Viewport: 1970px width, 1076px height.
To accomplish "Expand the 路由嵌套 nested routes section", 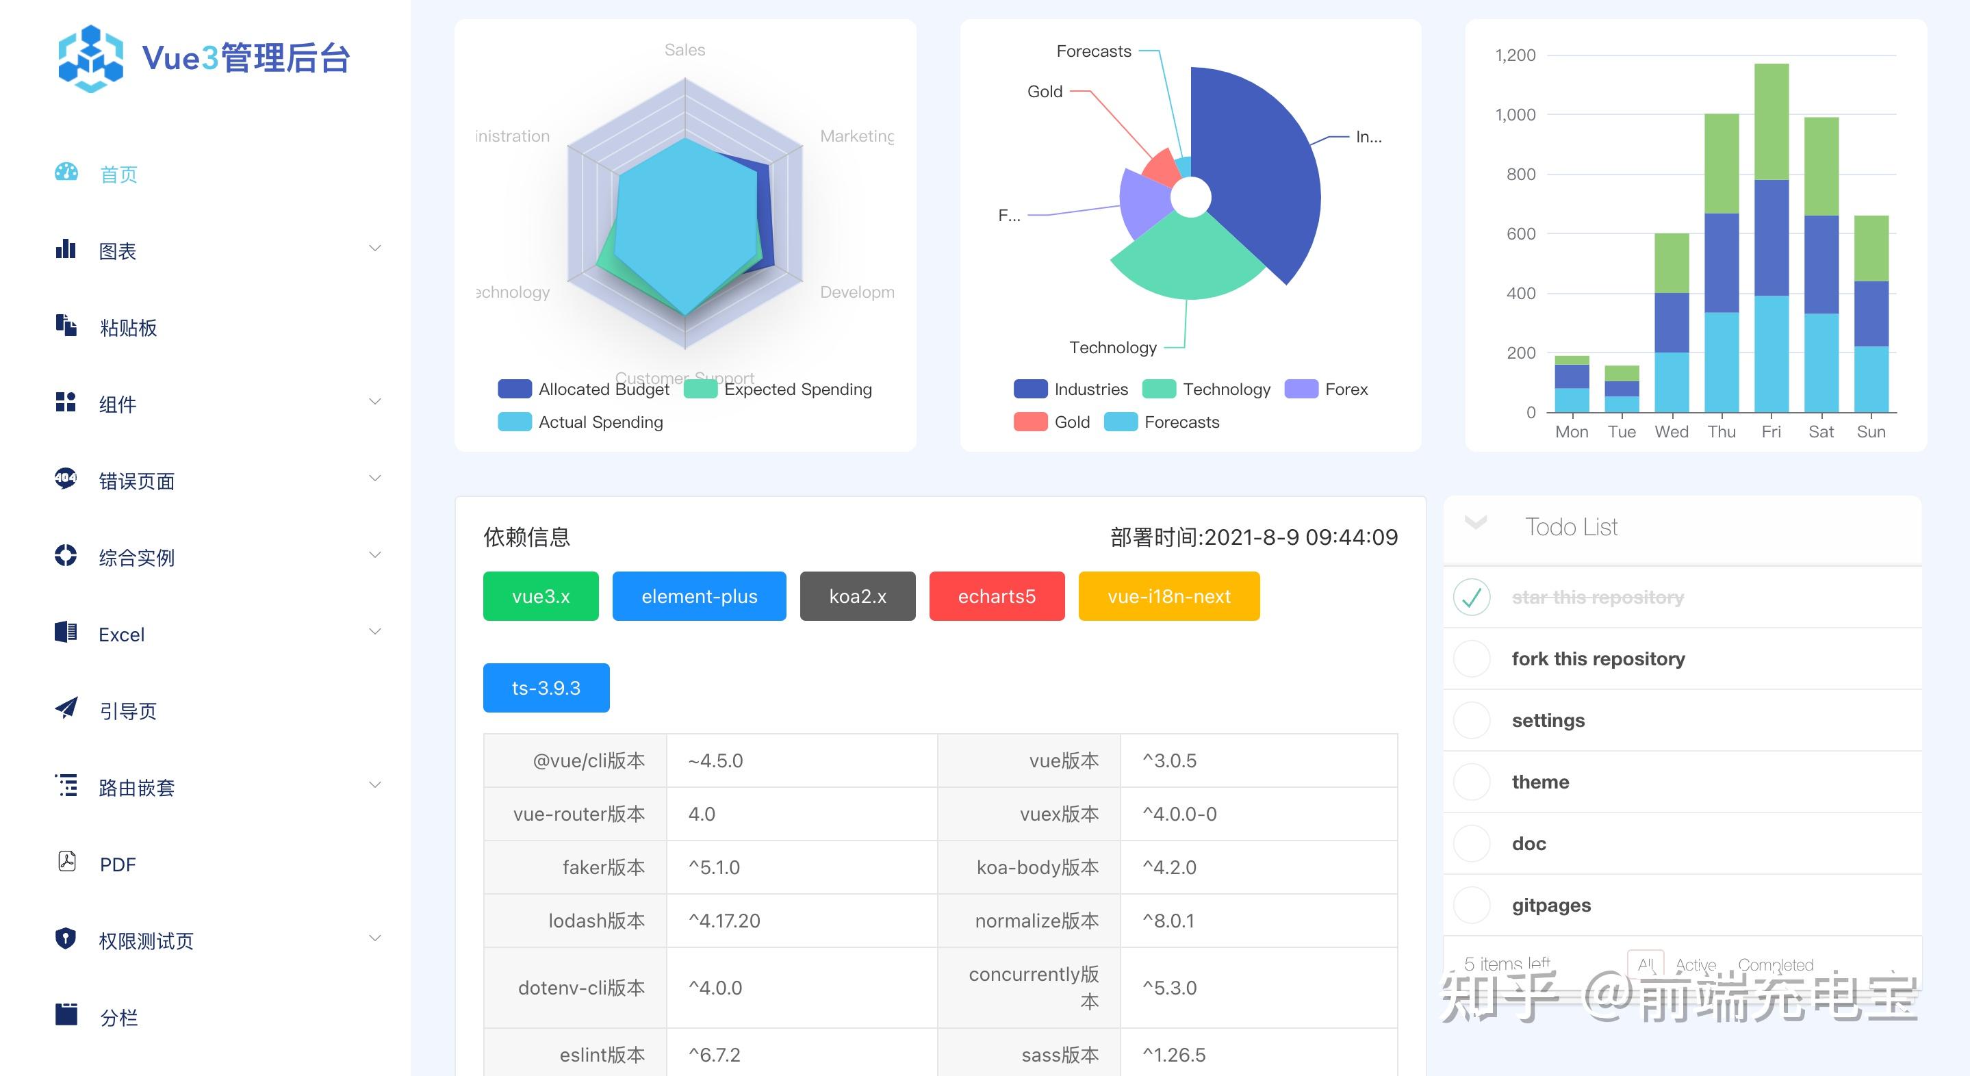I will tap(374, 785).
